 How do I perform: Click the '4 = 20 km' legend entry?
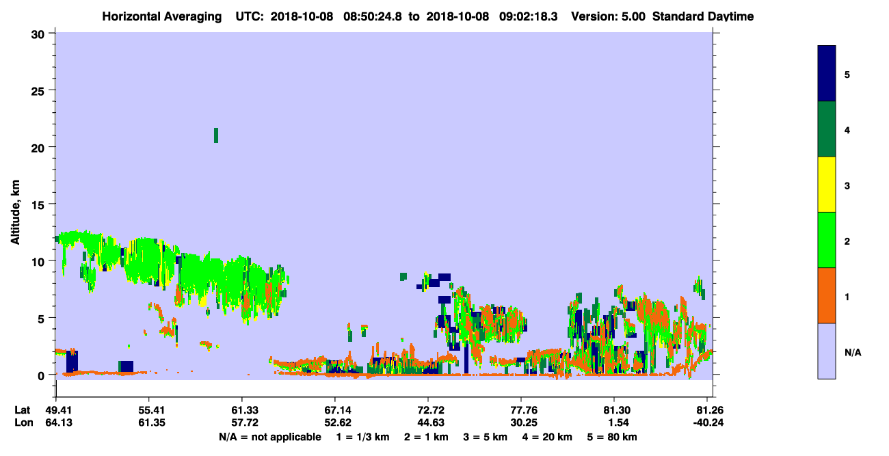pos(547,437)
